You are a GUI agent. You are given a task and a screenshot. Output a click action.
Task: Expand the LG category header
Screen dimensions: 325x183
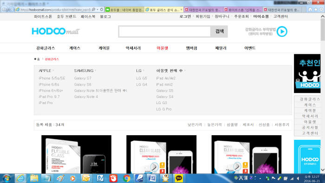tap(140, 71)
